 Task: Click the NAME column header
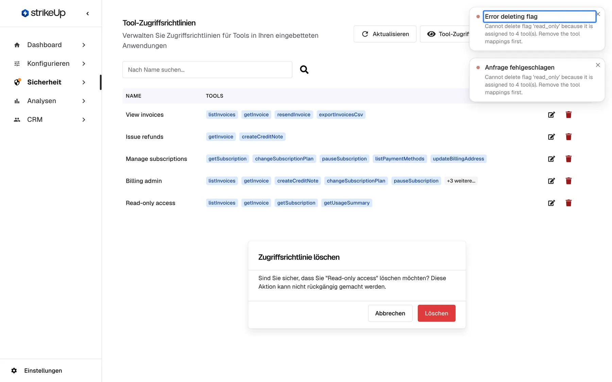click(134, 96)
